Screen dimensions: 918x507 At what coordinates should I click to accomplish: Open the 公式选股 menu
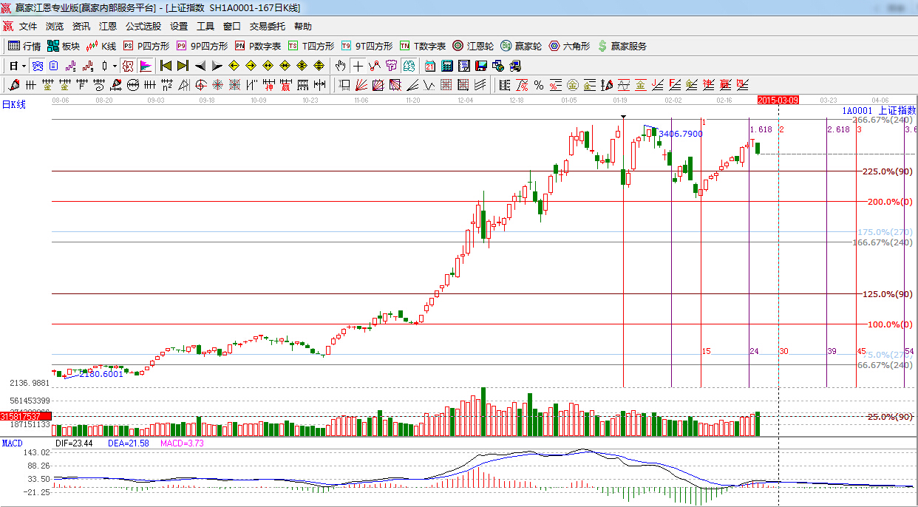click(x=143, y=26)
